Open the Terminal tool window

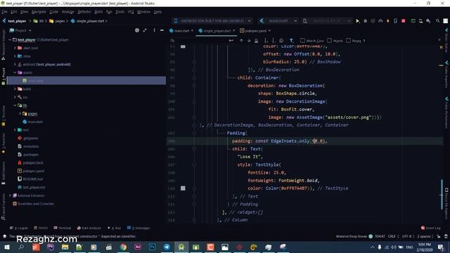click(63, 228)
